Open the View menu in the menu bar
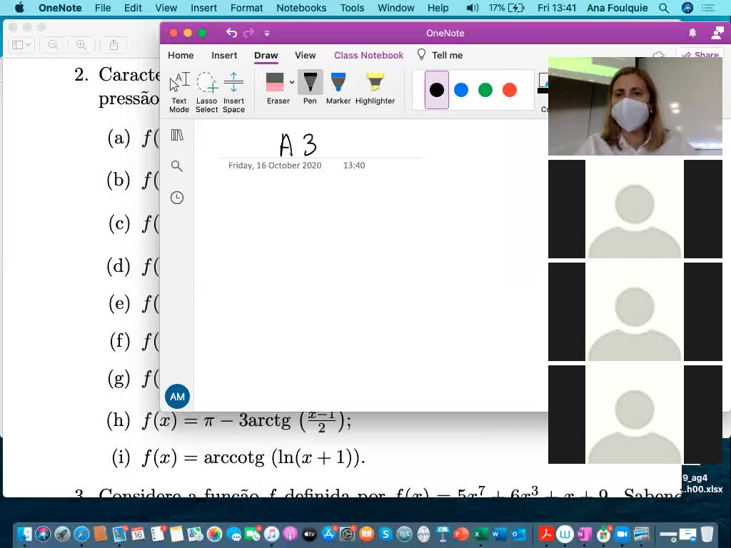The image size is (731, 548). click(x=166, y=8)
